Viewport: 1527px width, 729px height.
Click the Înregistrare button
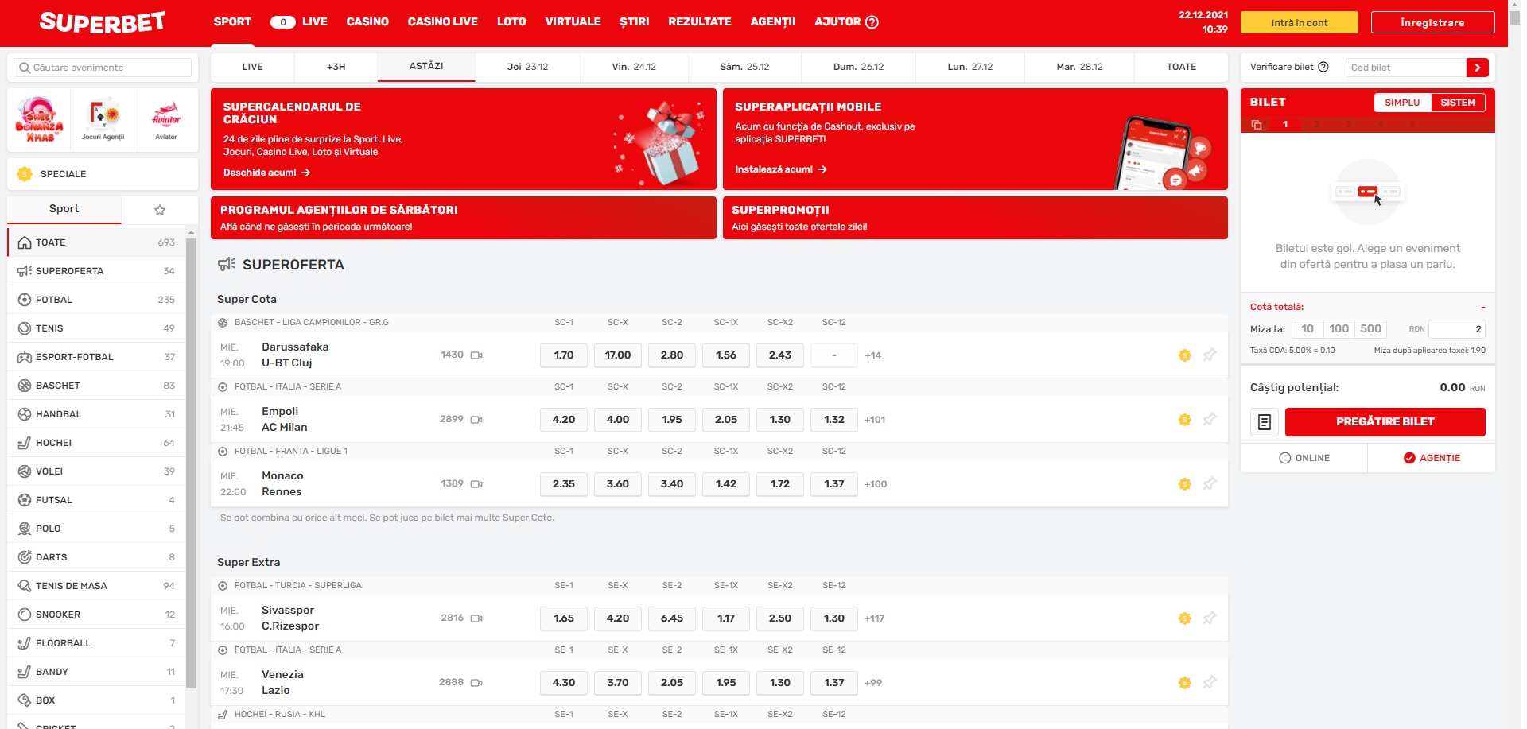pyautogui.click(x=1432, y=23)
